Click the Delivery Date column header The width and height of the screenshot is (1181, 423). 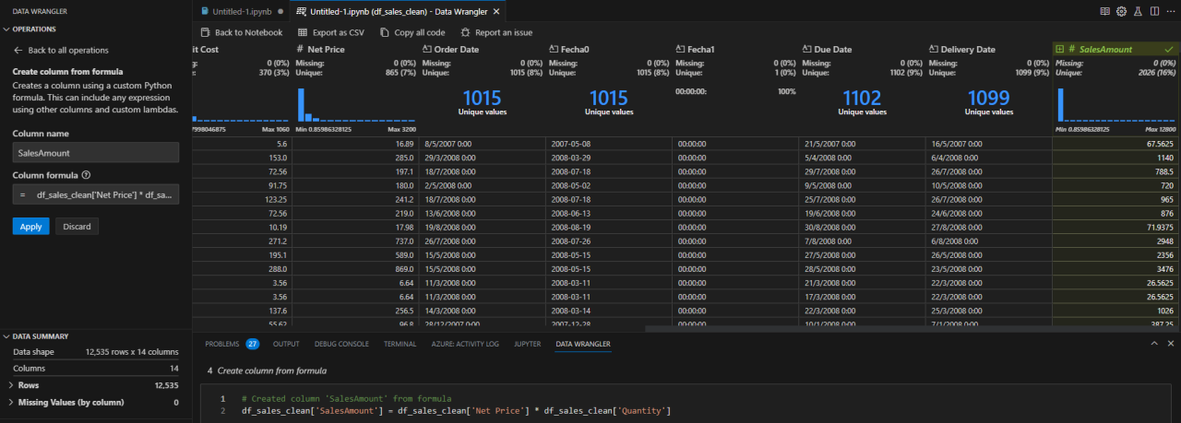(x=988, y=49)
